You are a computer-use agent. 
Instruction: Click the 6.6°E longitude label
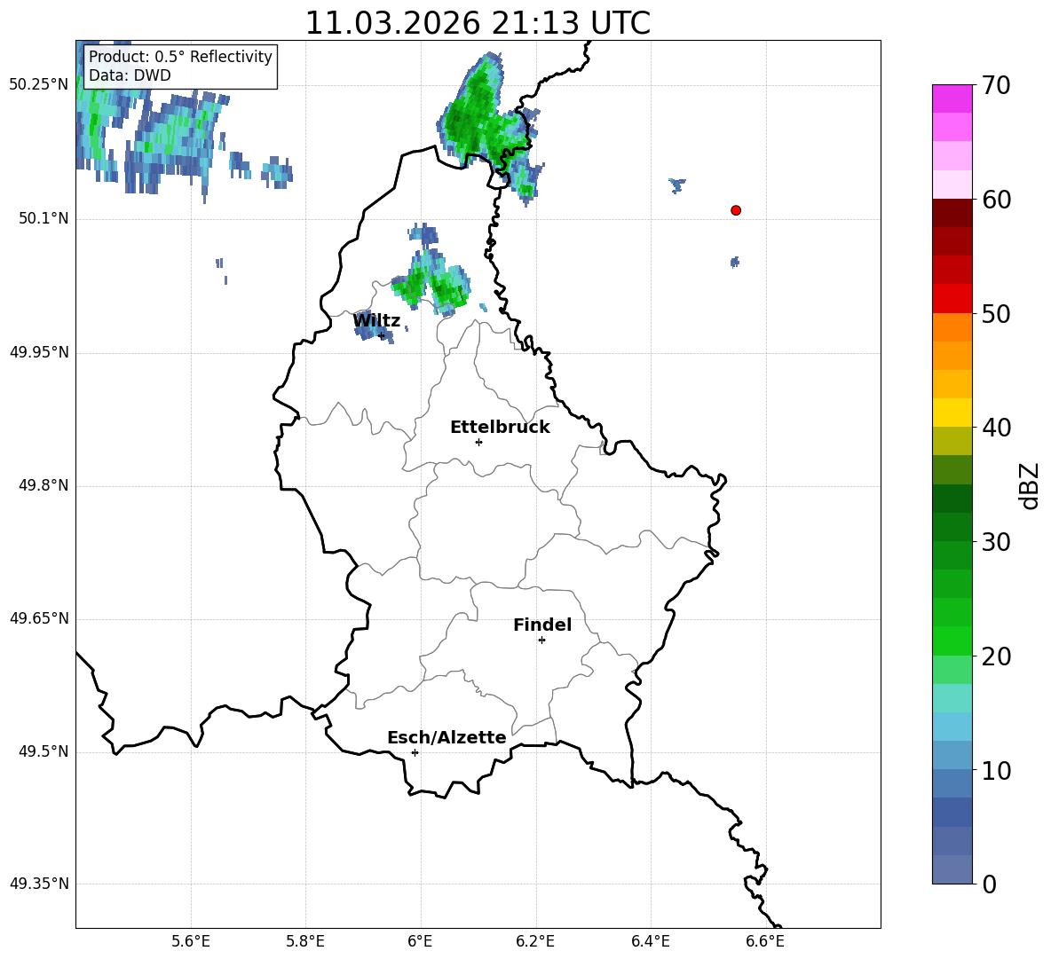(765, 941)
